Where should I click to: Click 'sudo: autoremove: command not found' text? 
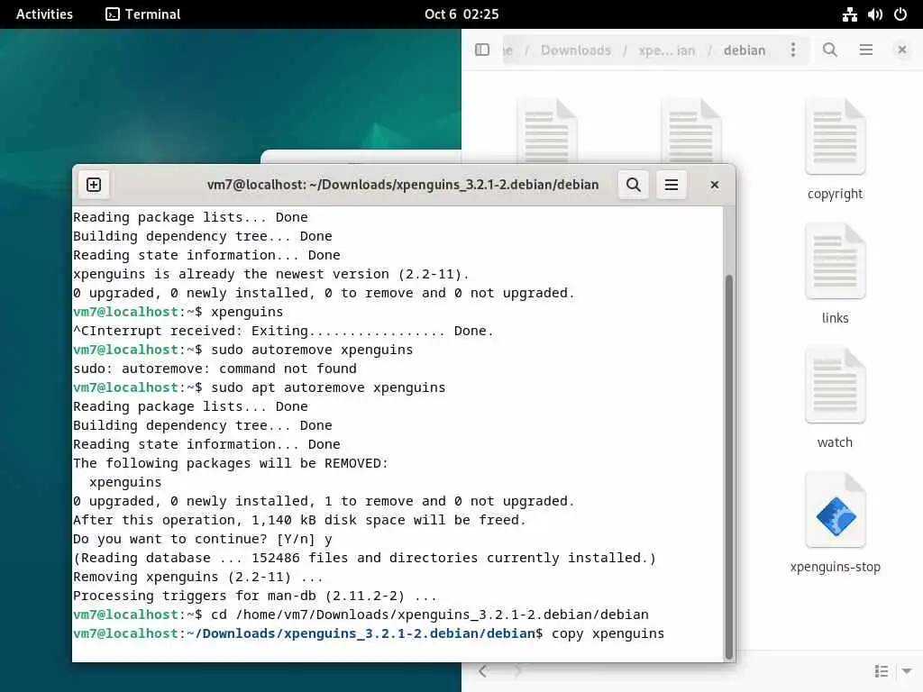(x=215, y=369)
